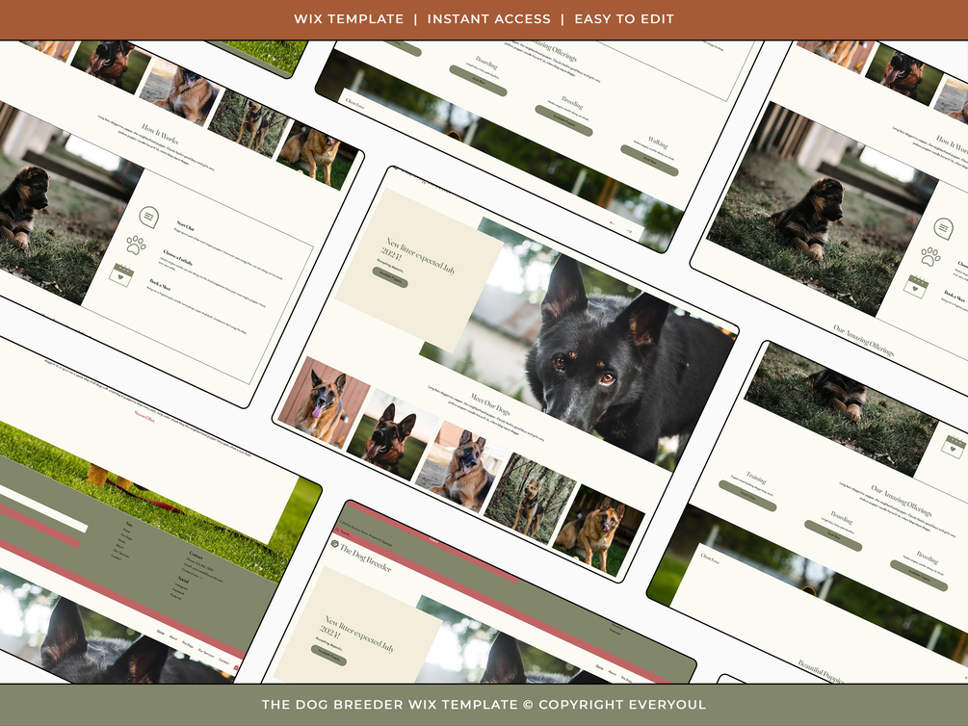Click chat bubble icon beside Start Chat

tap(148, 217)
